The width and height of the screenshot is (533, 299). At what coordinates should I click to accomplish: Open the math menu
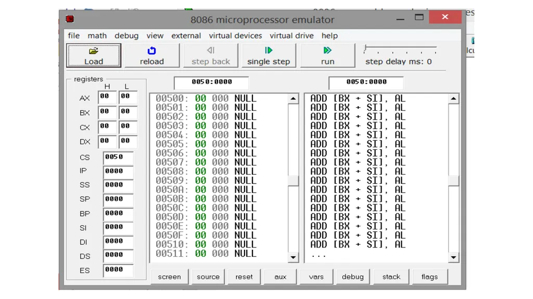click(97, 36)
